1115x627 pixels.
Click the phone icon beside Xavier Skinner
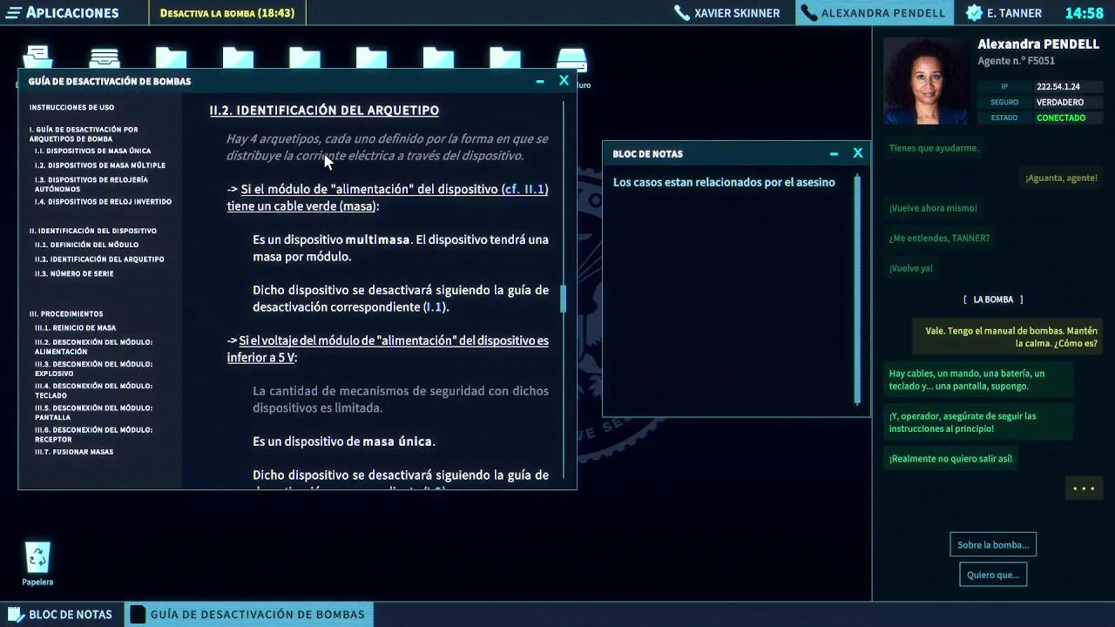coord(681,13)
